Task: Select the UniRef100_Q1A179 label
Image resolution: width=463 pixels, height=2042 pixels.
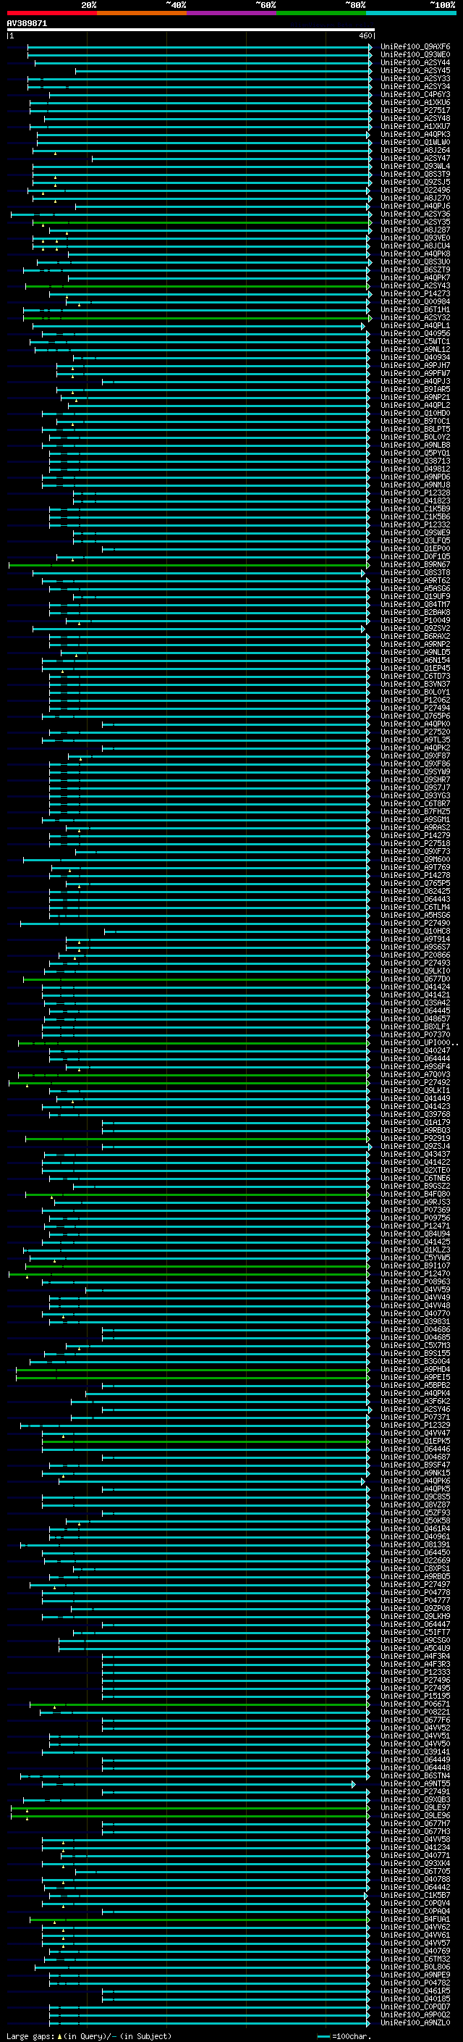Action: (415, 1123)
